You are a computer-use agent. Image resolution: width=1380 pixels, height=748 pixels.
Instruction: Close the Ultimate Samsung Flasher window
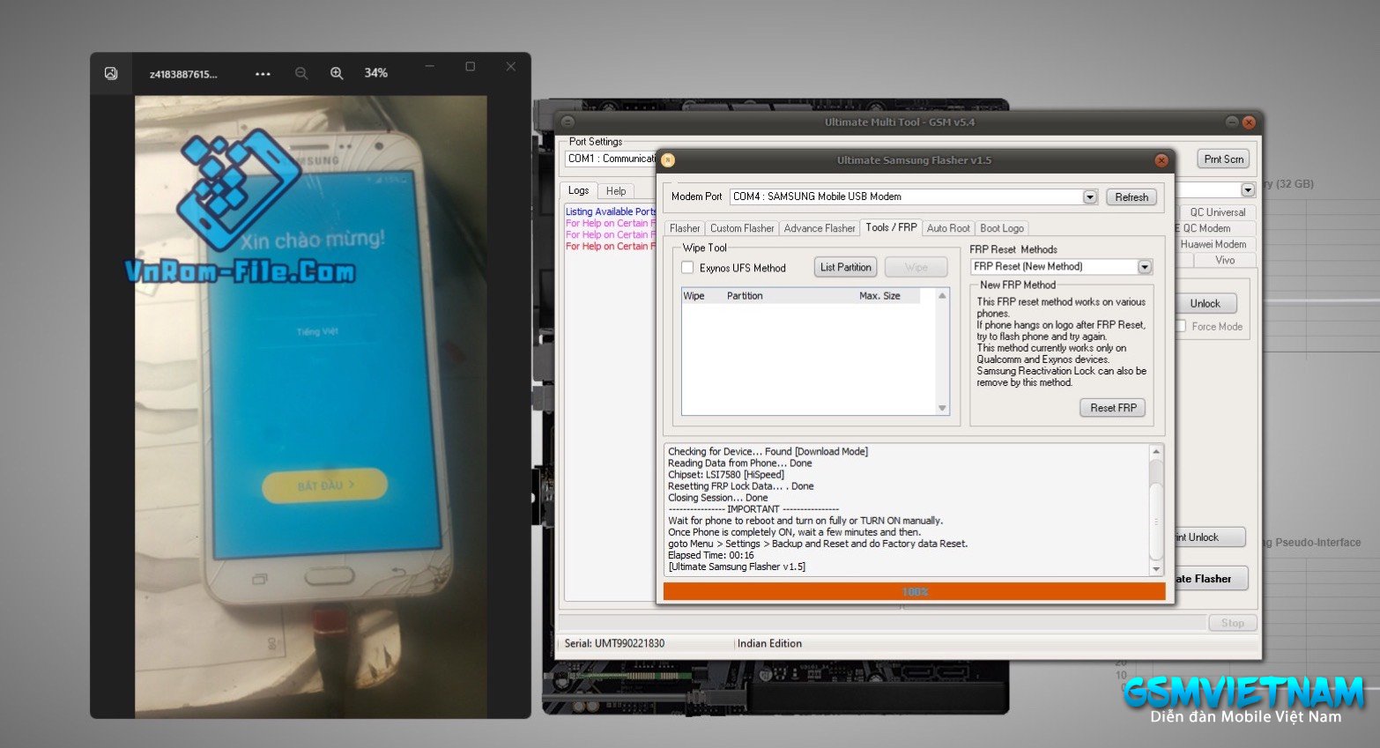pos(1161,160)
